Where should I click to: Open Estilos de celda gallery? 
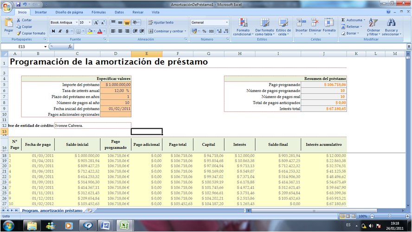point(283,27)
